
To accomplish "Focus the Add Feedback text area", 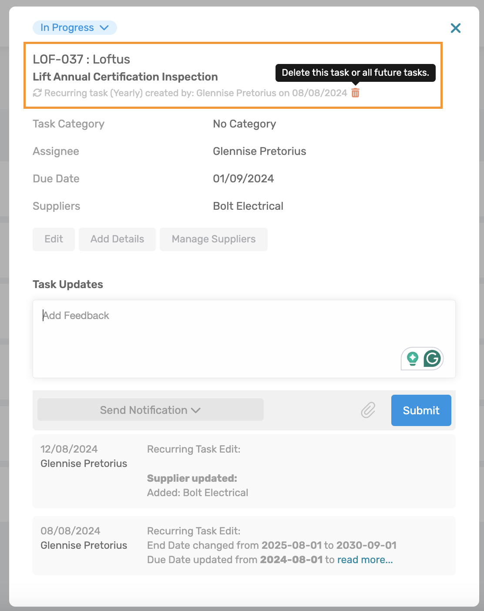I will [x=244, y=339].
